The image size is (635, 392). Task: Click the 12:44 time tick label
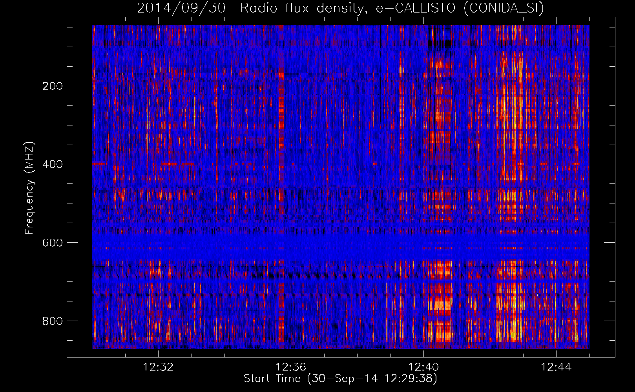point(556,367)
